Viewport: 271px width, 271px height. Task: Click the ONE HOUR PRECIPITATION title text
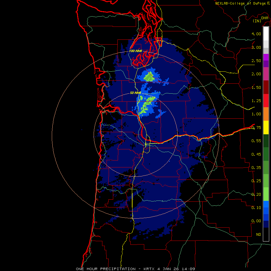pyautogui.click(x=106, y=269)
